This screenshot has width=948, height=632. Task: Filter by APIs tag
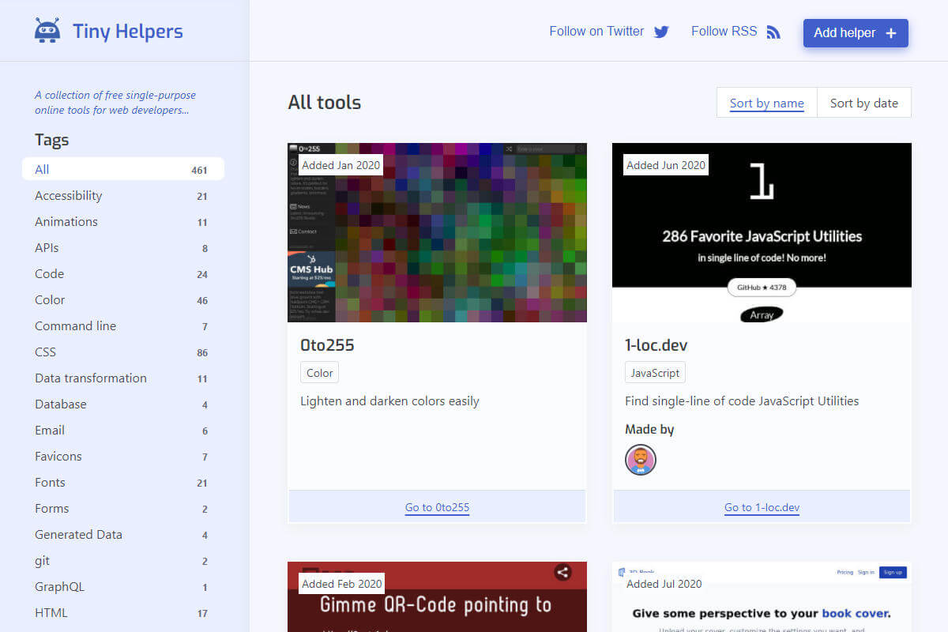tap(123, 248)
